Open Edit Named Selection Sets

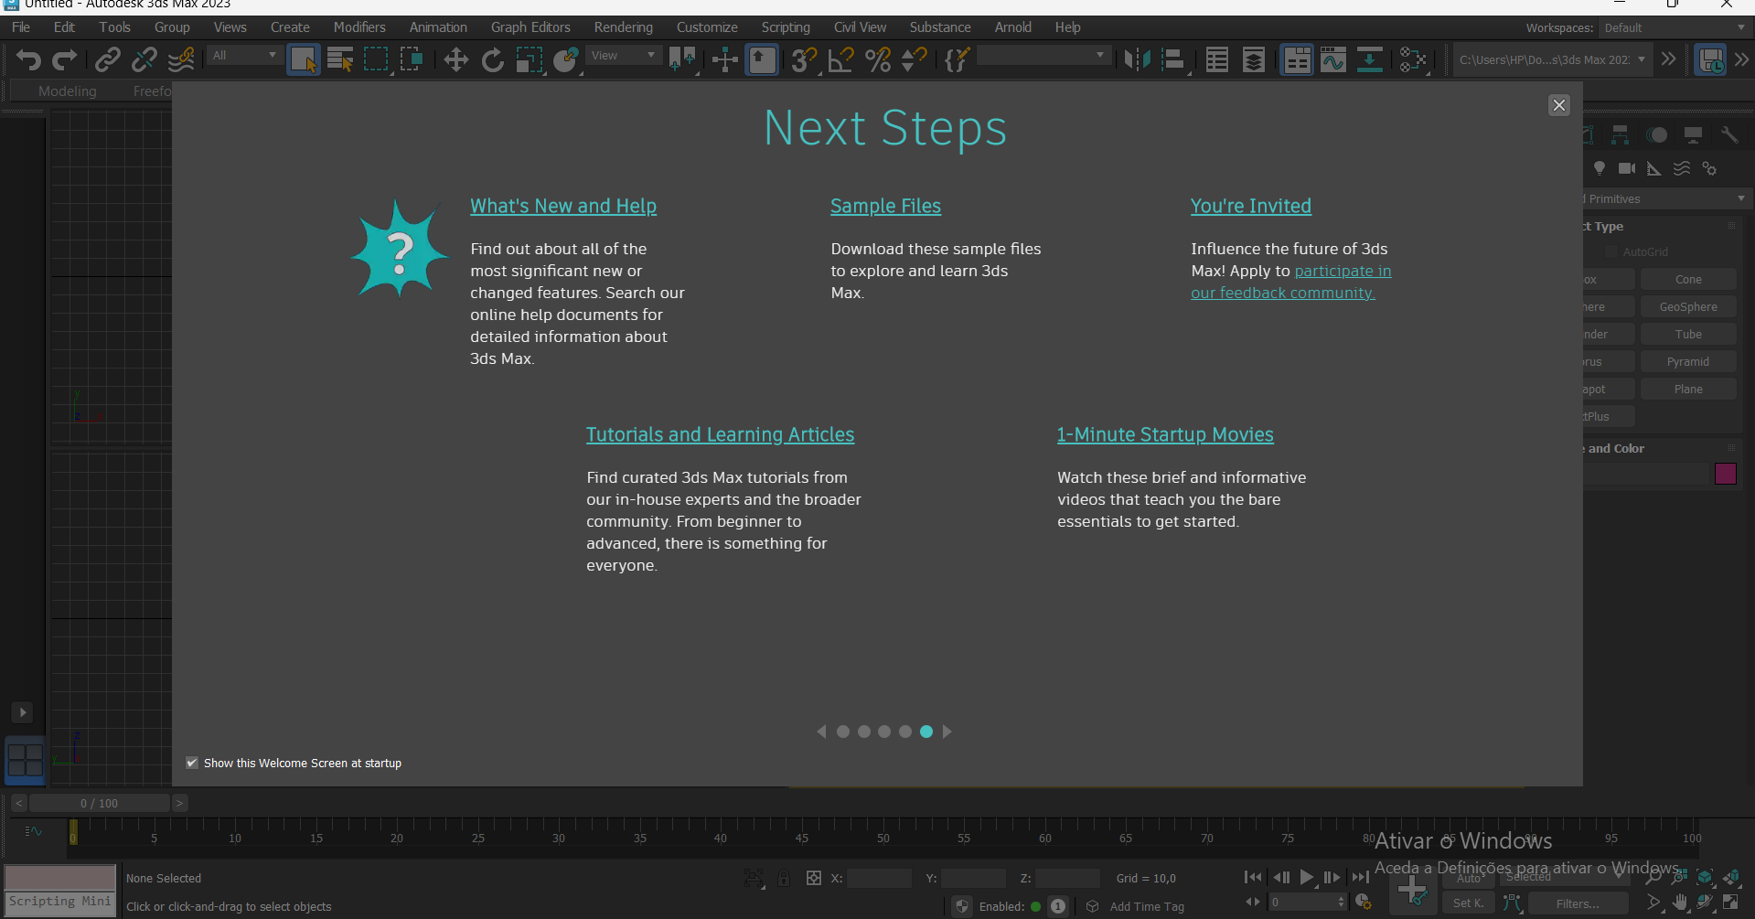(x=957, y=60)
